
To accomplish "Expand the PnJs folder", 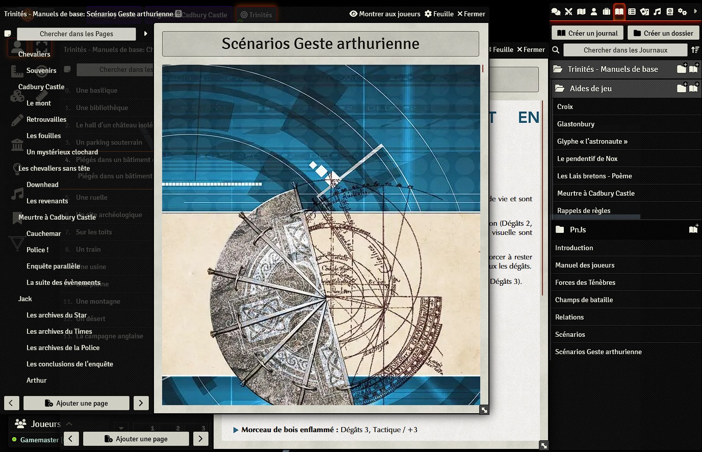I will [577, 230].
